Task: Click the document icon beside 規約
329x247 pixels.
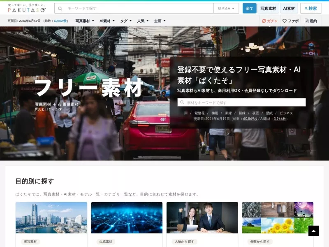Action: (x=306, y=21)
